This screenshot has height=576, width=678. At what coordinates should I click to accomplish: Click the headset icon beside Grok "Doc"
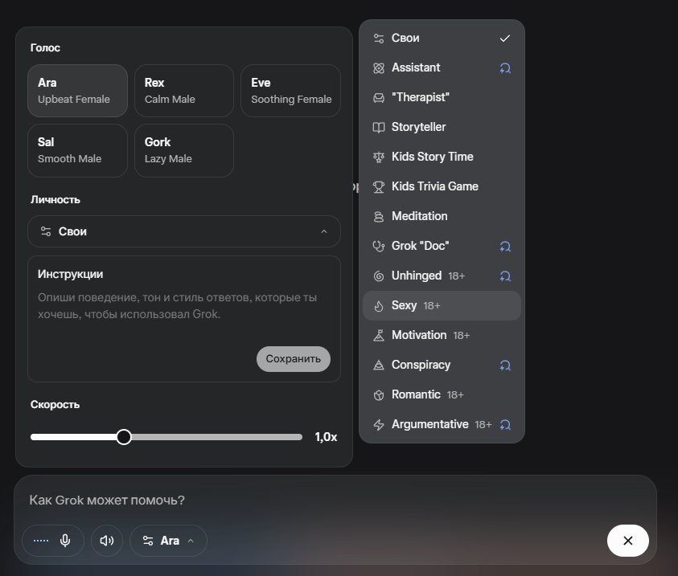coord(505,247)
